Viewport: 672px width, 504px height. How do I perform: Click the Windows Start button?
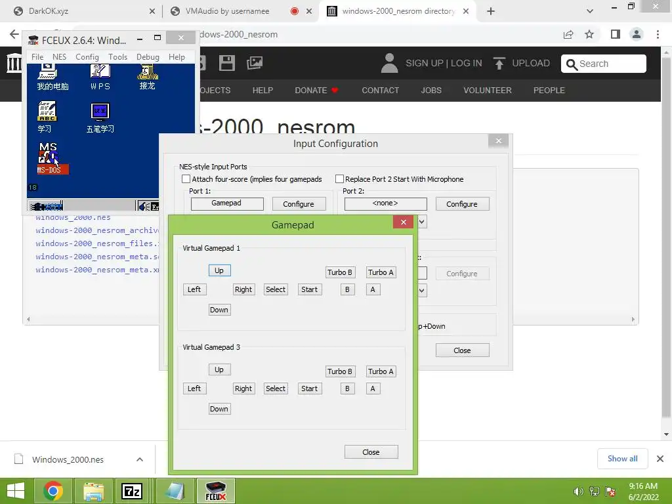pyautogui.click(x=16, y=491)
